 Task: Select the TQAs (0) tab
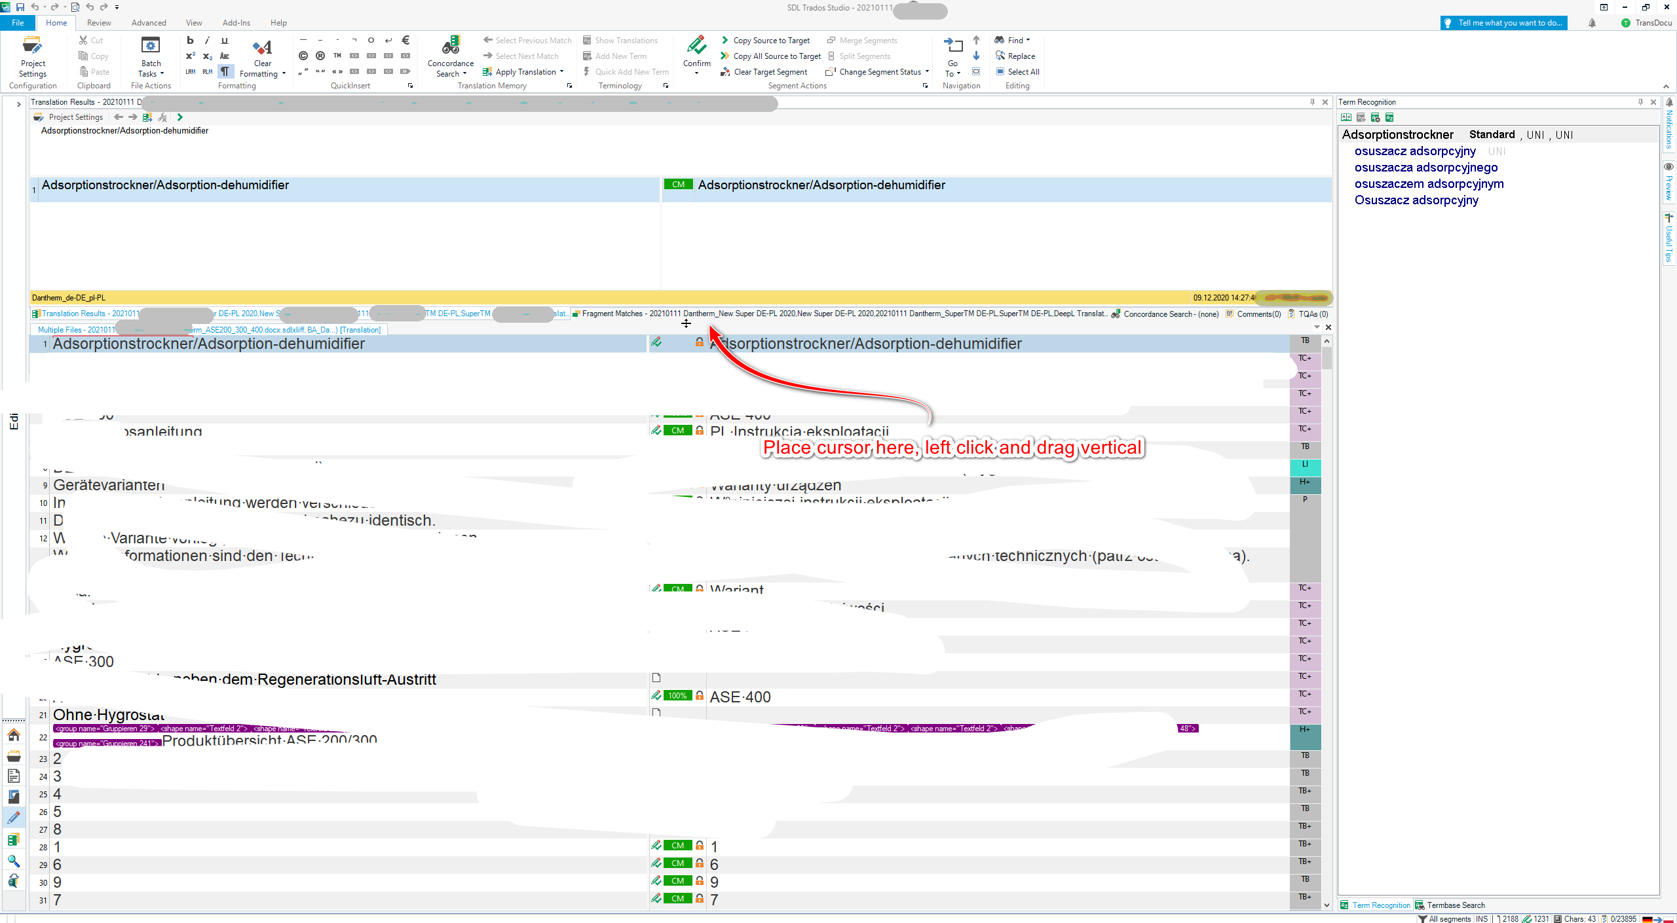(x=1308, y=314)
